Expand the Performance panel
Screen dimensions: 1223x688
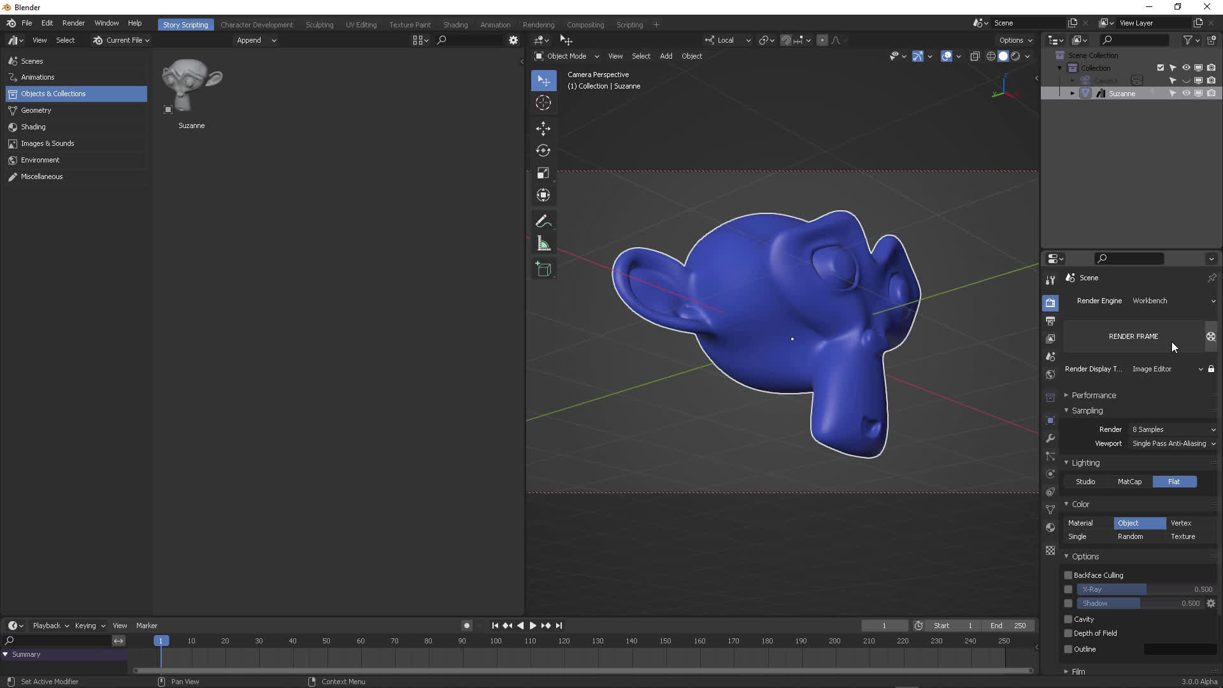point(1093,396)
